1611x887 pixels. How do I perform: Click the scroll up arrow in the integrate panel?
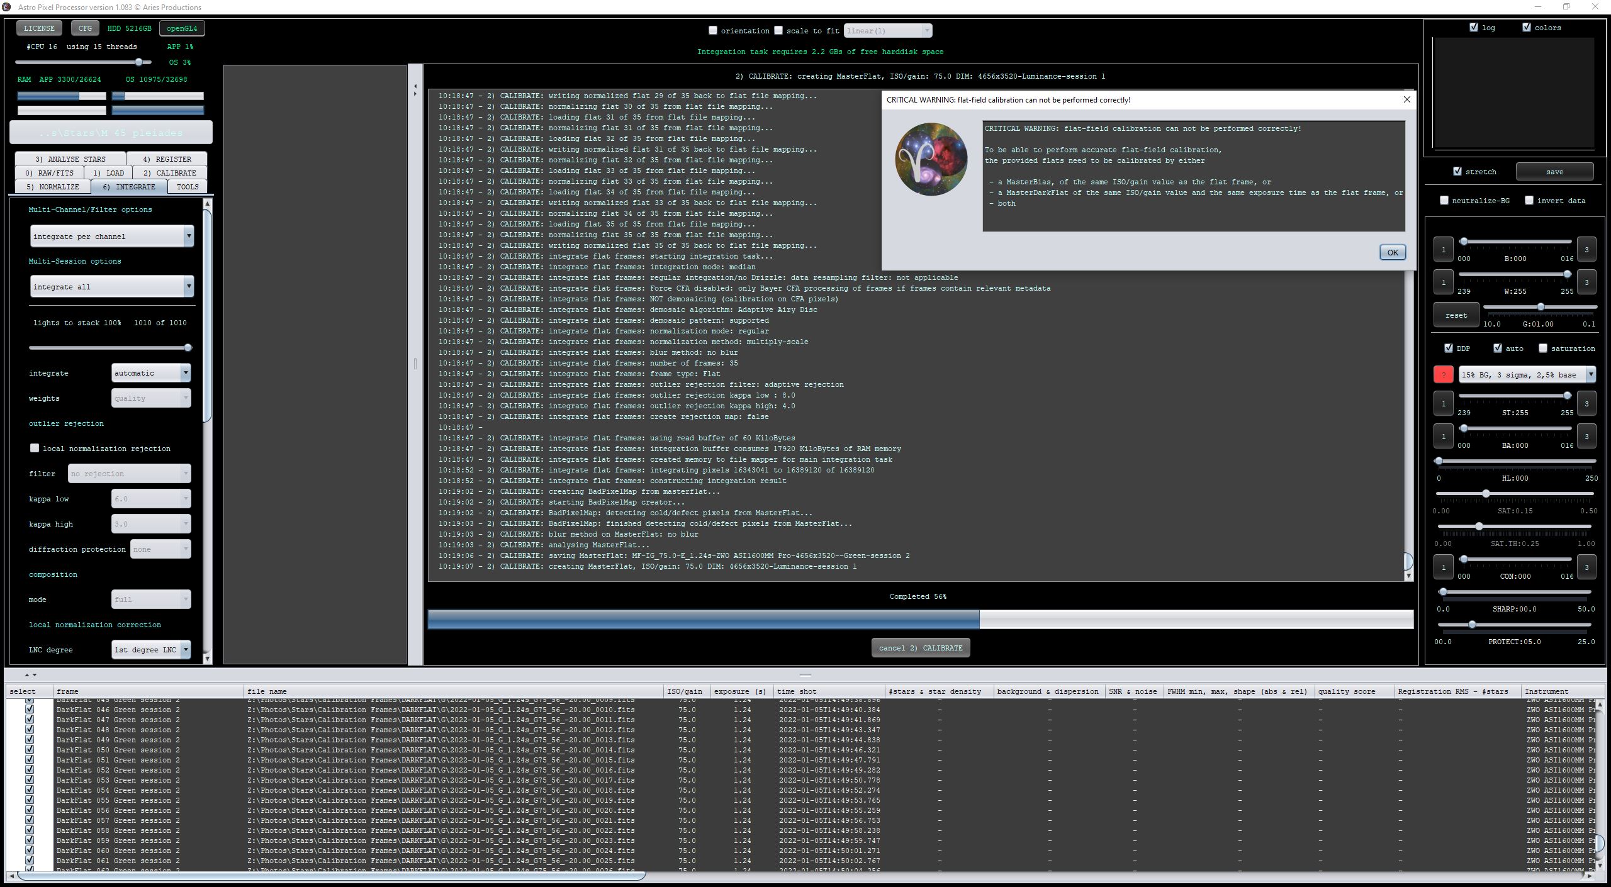[x=208, y=204]
